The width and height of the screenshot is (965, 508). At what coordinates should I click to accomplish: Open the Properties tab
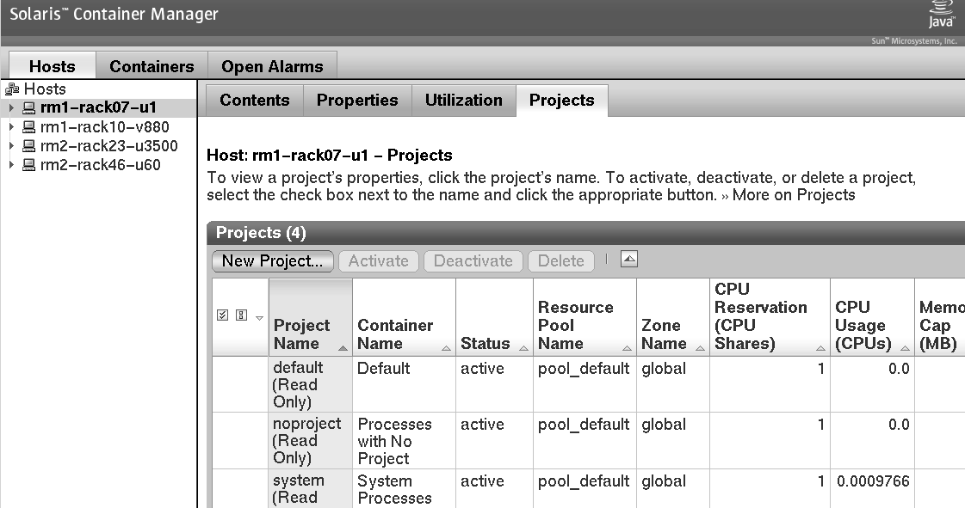pos(357,100)
